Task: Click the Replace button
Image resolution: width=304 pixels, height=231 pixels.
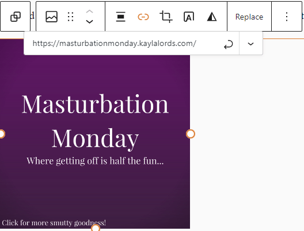Action: 249,17
